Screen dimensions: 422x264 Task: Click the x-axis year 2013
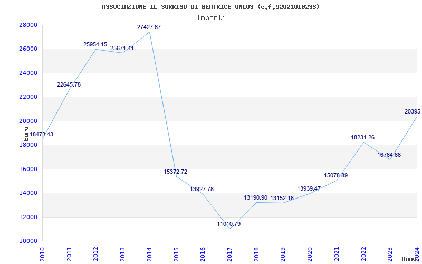click(122, 254)
